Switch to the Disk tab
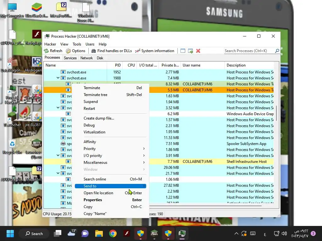Screen dimensions: 322x241 click(x=100, y=58)
